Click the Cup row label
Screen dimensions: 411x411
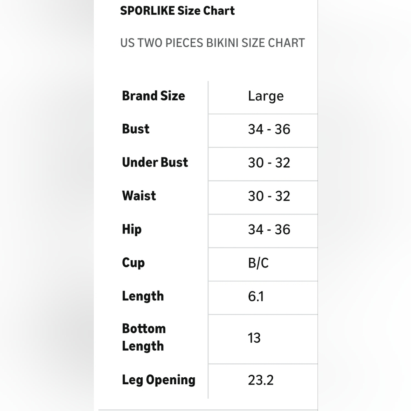(x=133, y=263)
